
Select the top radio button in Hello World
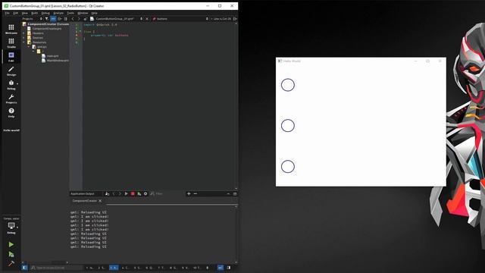(x=288, y=85)
